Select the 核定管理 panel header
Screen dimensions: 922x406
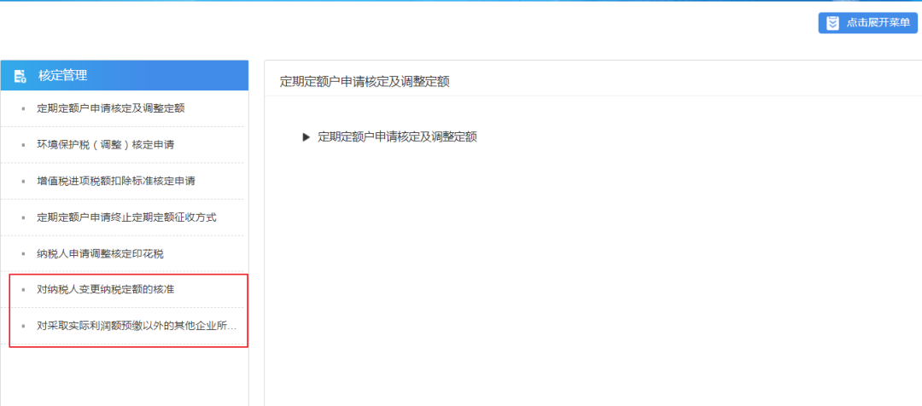pyautogui.click(x=125, y=75)
